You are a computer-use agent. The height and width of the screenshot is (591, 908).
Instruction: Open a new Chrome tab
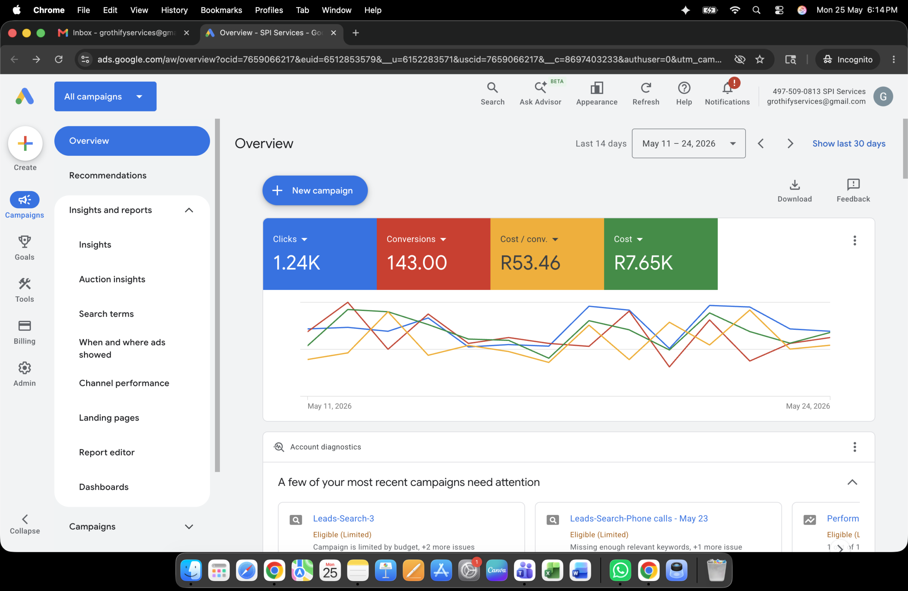(x=355, y=33)
